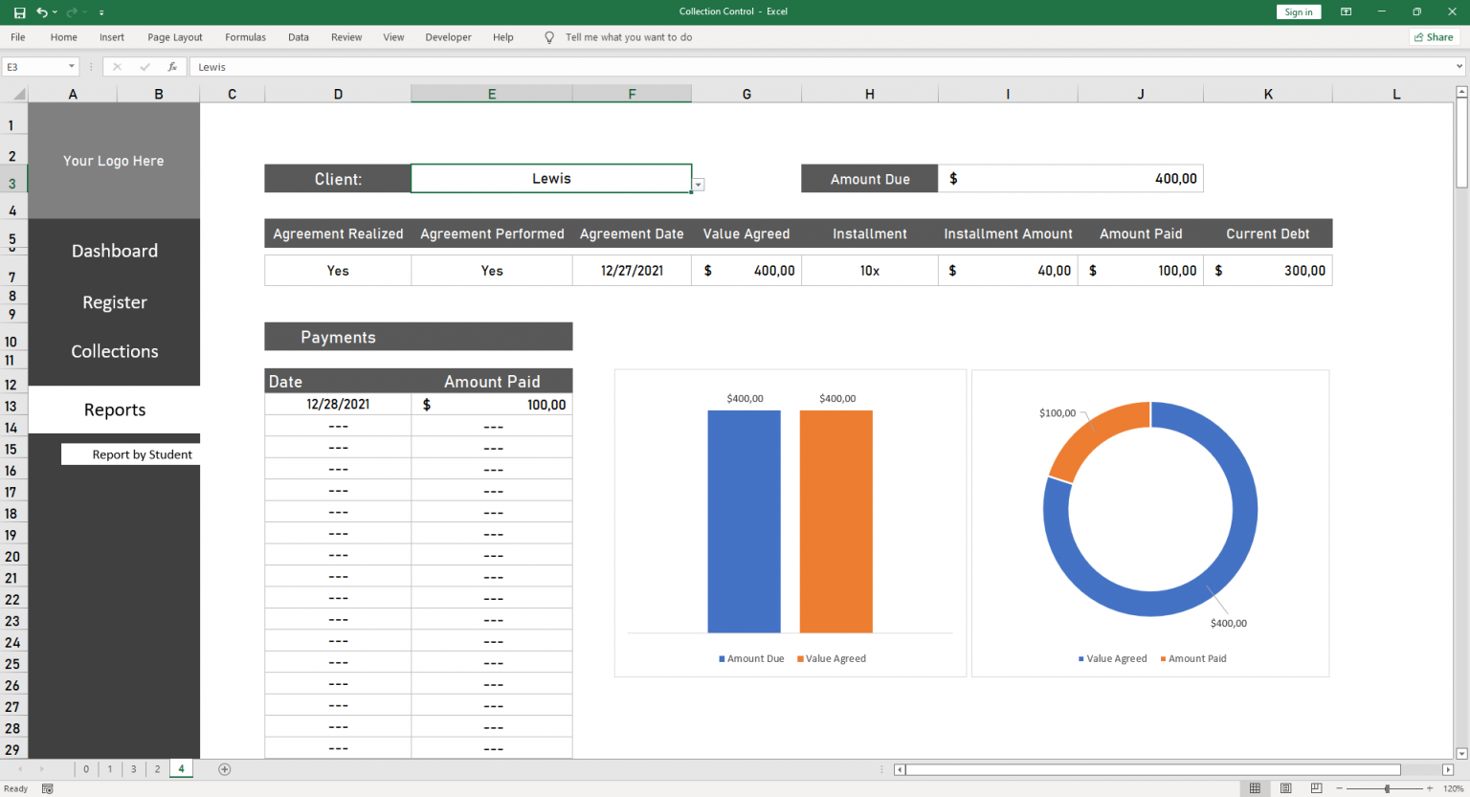Click the Current Debt value 300,00
The width and height of the screenshot is (1470, 797).
[x=1268, y=271]
